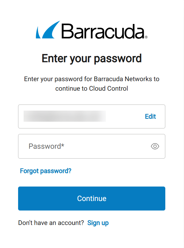Viewport: 184px width, 248px height.
Task: Click the word "Enter" in the description line
Action: pos(32,79)
